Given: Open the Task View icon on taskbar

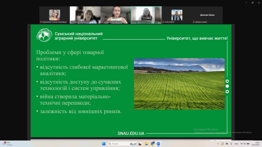Looking at the screenshot, I should [141, 144].
